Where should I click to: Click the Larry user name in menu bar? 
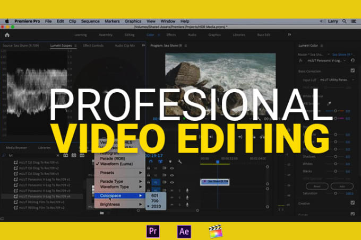[333, 21]
